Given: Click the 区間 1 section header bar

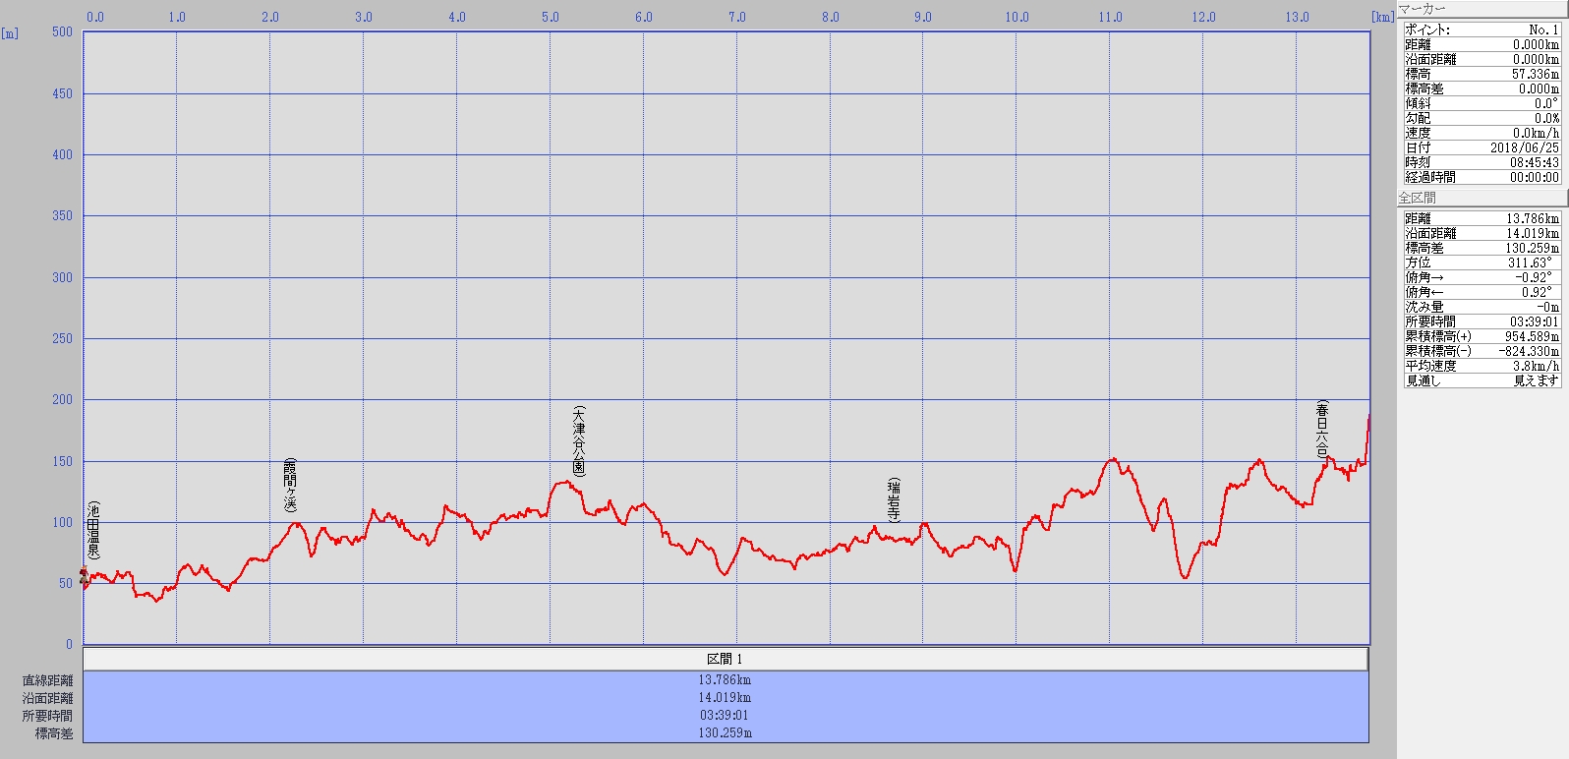Looking at the screenshot, I should coord(726,659).
